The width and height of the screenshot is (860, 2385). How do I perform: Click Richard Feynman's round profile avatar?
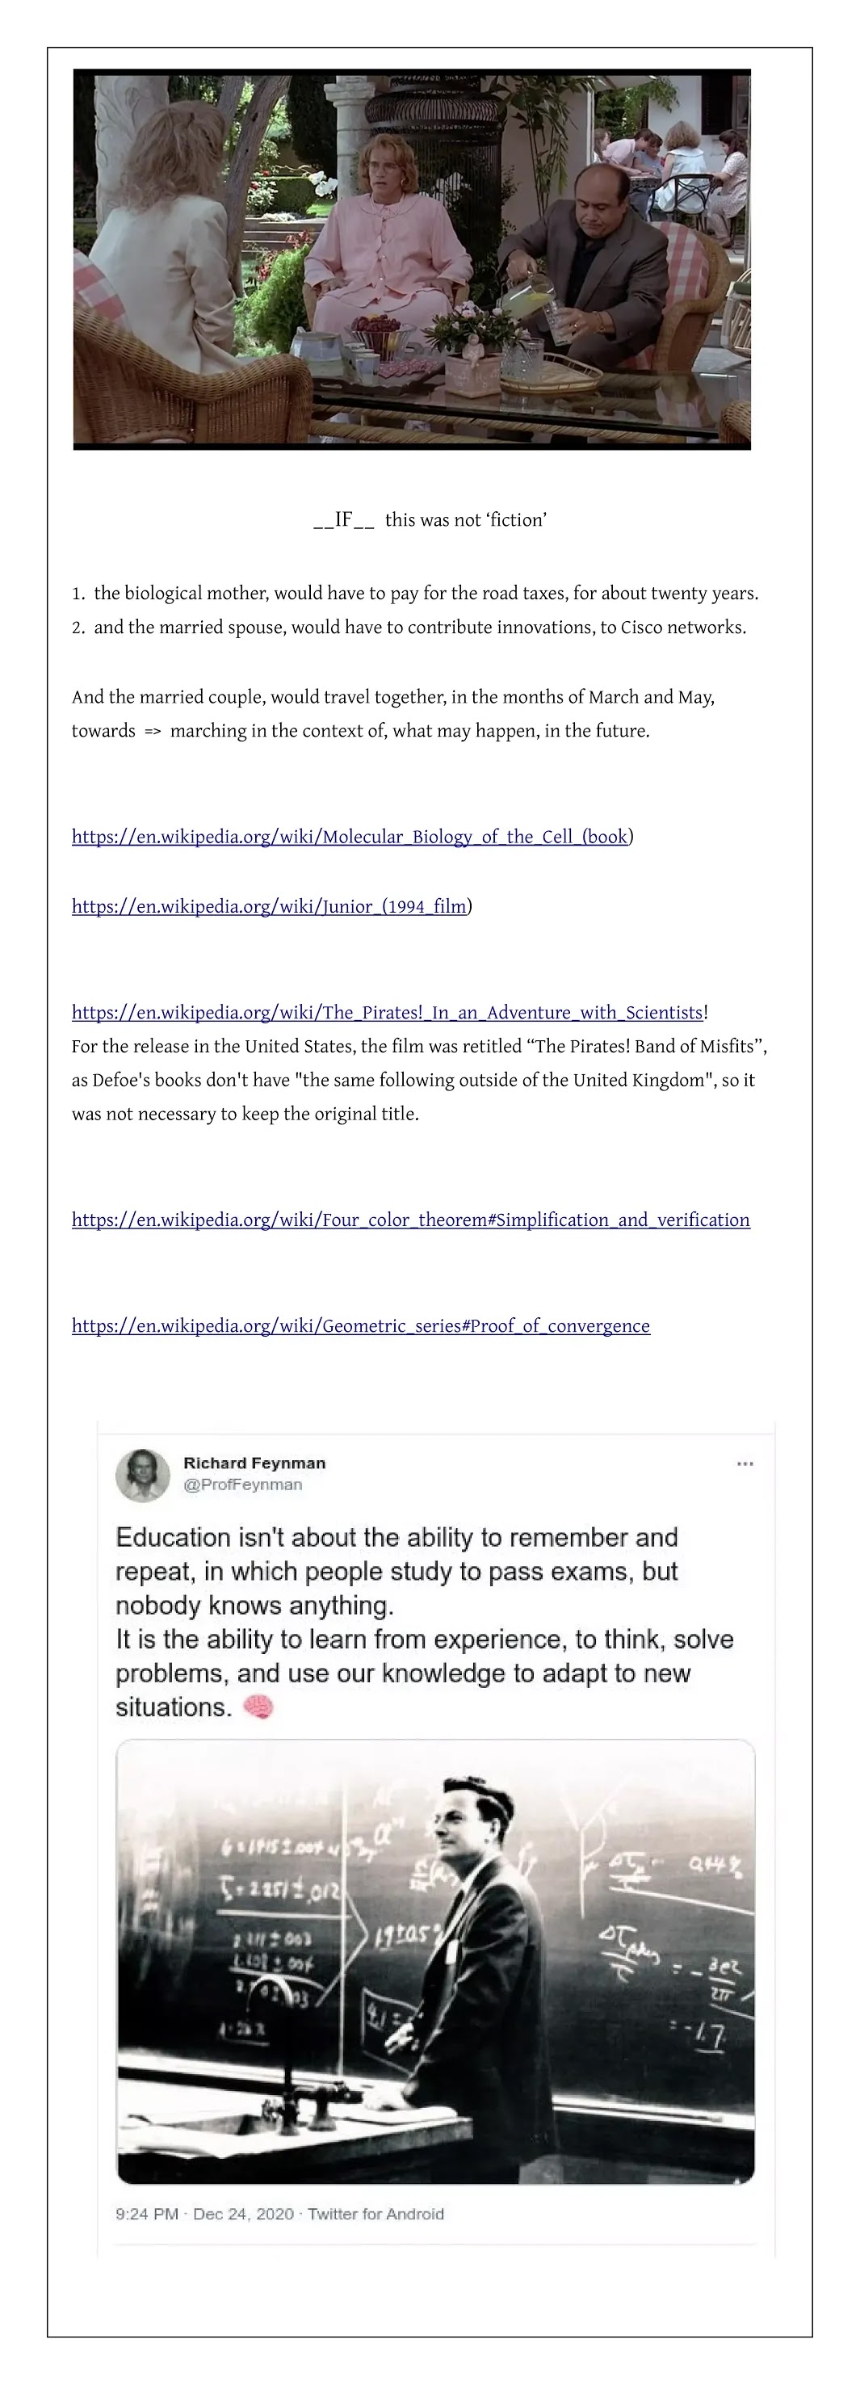(143, 1474)
